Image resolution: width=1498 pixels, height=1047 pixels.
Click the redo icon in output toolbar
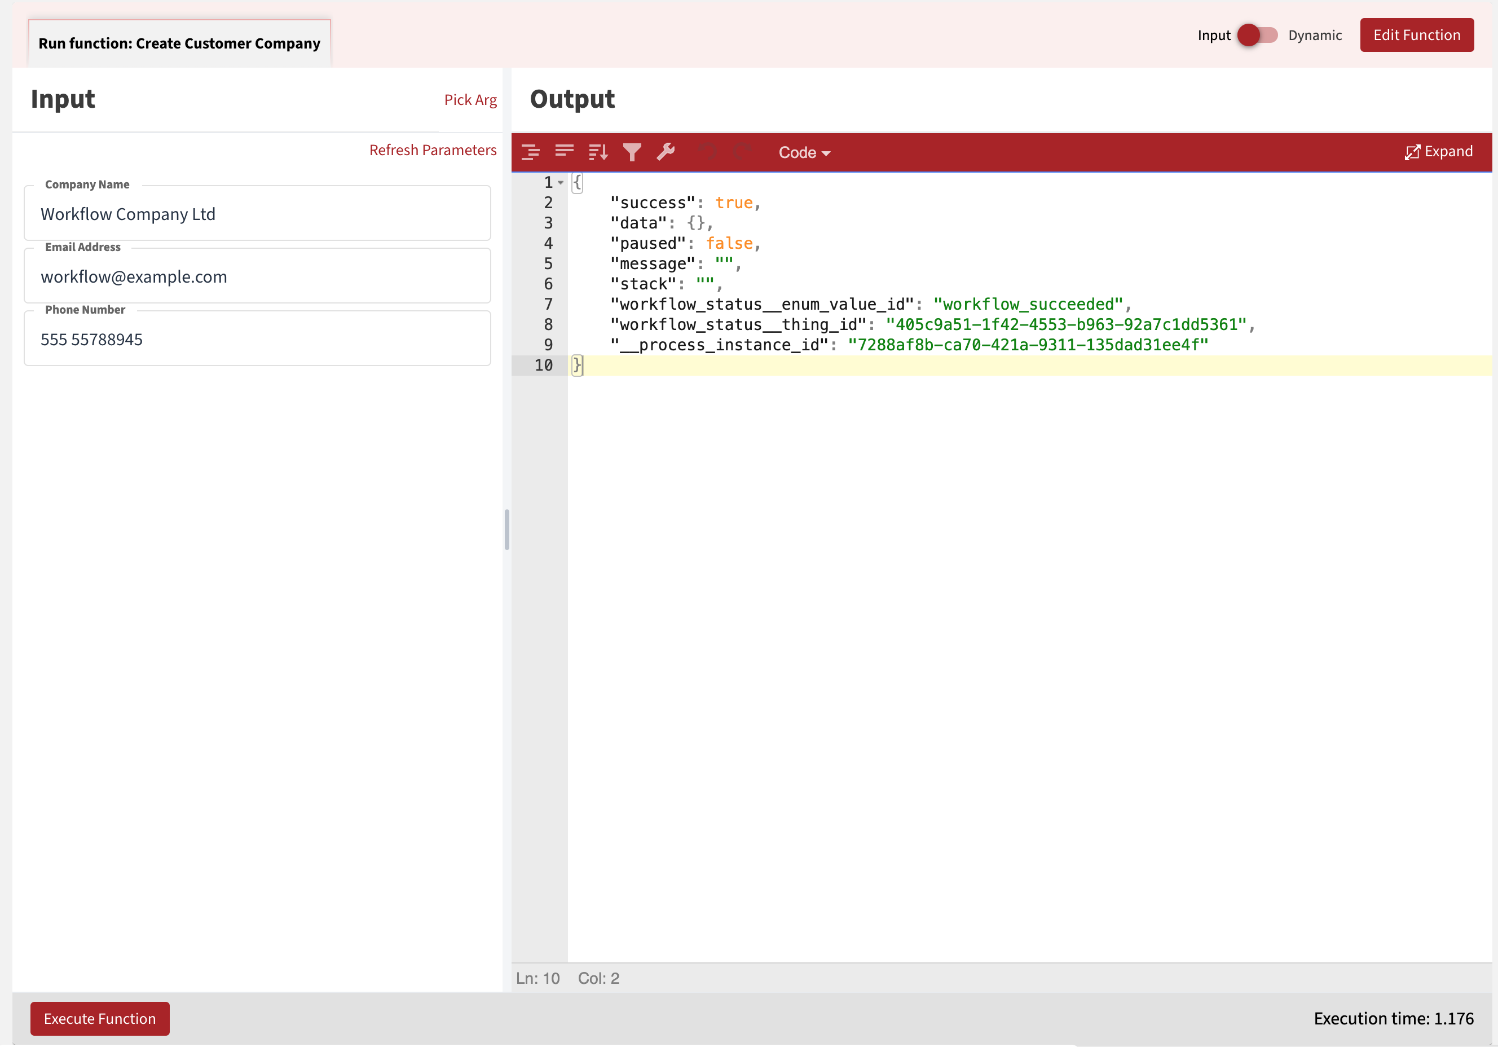pyautogui.click(x=742, y=151)
